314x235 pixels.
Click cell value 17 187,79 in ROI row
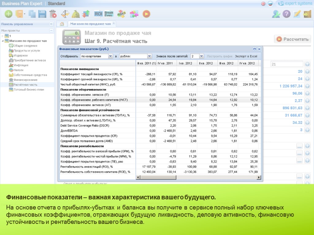(x=149, y=167)
